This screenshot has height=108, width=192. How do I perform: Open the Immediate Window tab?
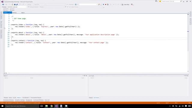click(x=8, y=100)
